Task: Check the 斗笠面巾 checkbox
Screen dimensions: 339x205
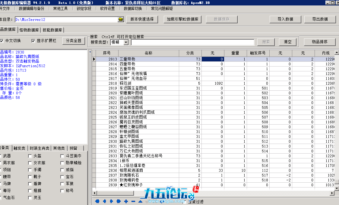Action: point(62,156)
